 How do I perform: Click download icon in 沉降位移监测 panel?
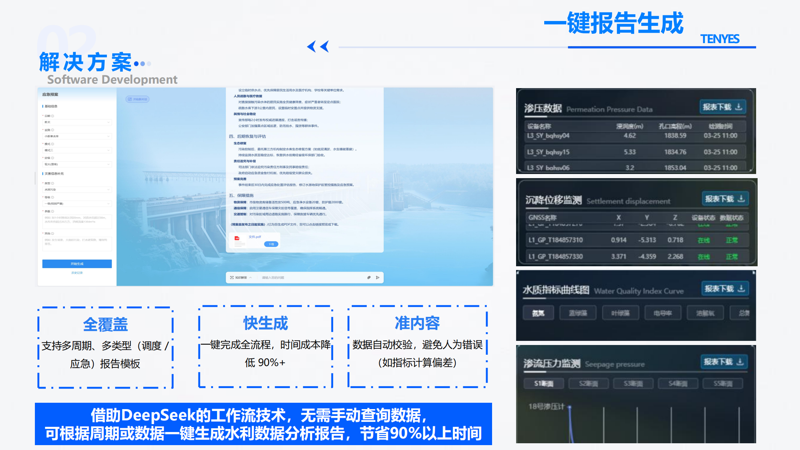click(741, 198)
